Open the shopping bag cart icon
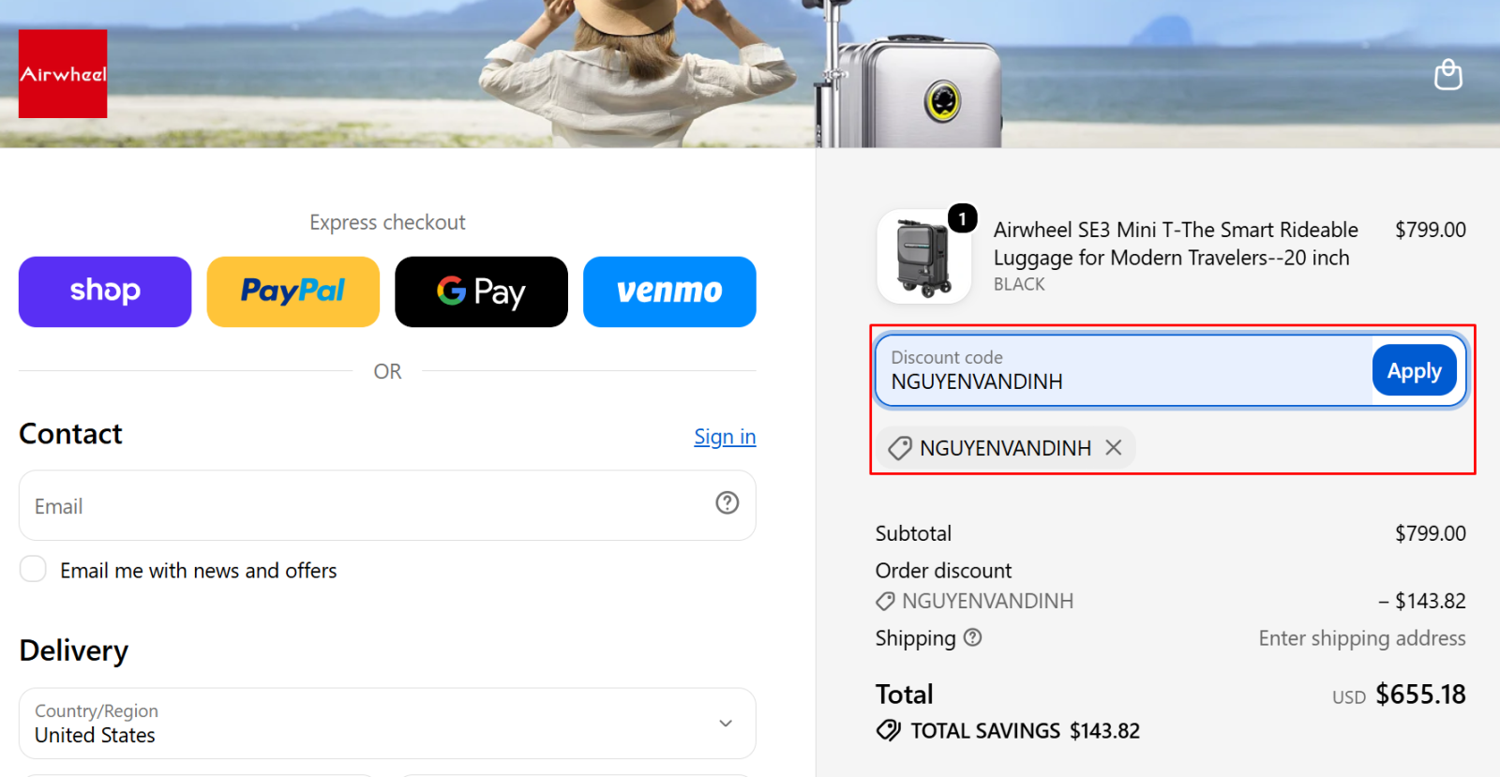Viewport: 1500px width, 777px height. [x=1448, y=74]
